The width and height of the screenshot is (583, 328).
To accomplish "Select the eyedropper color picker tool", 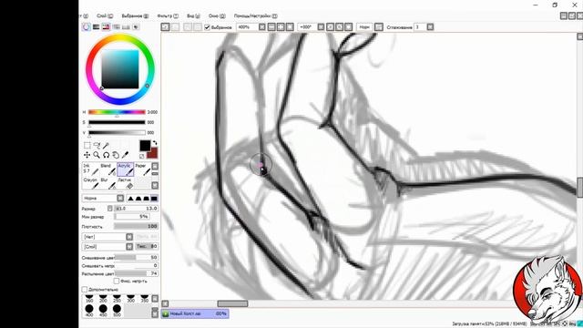I will pos(126,155).
